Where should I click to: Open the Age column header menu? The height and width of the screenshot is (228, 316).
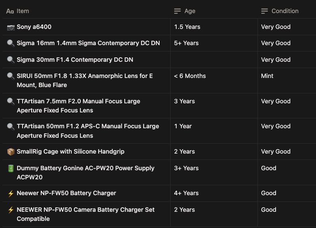[214, 11]
